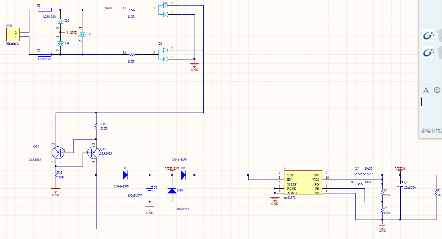The height and width of the screenshot is (239, 442).
Task: Click the VDD-25V power port label
Action: 172,168
